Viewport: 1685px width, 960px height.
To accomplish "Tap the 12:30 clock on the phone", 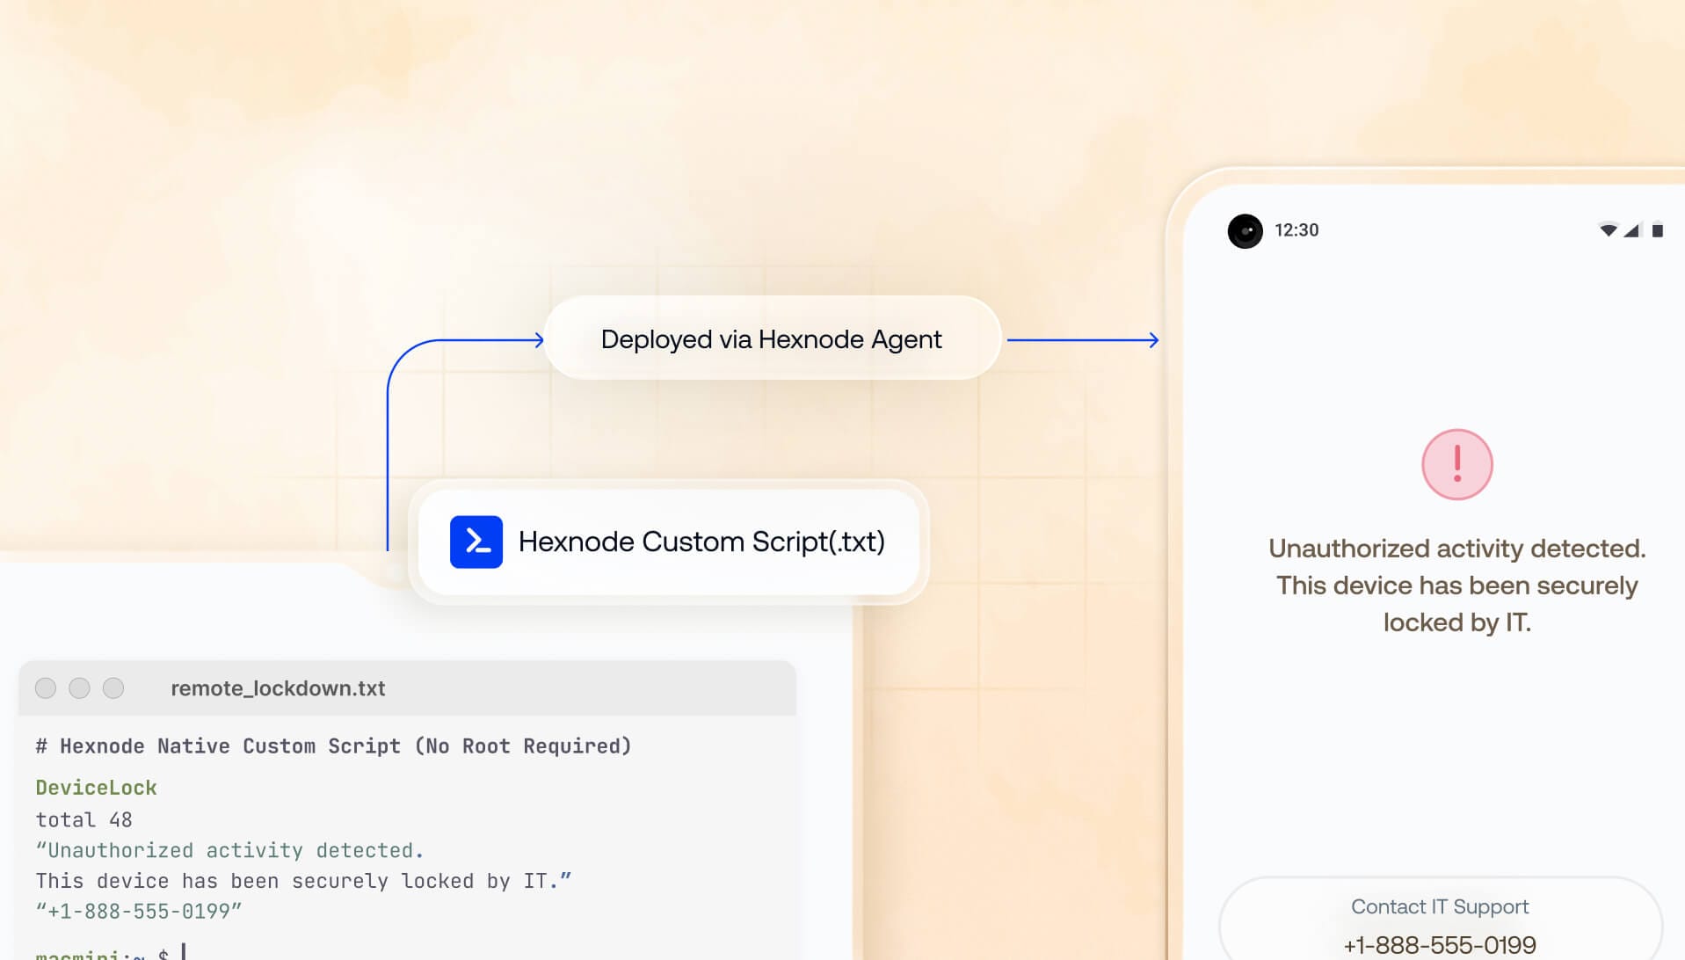I will tap(1296, 230).
